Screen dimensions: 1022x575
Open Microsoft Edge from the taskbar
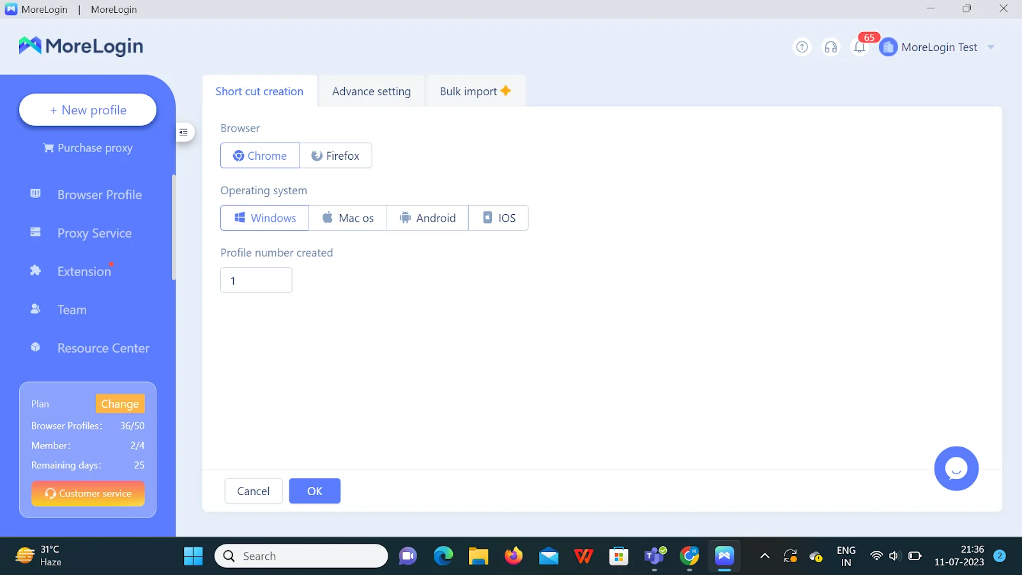coord(443,556)
